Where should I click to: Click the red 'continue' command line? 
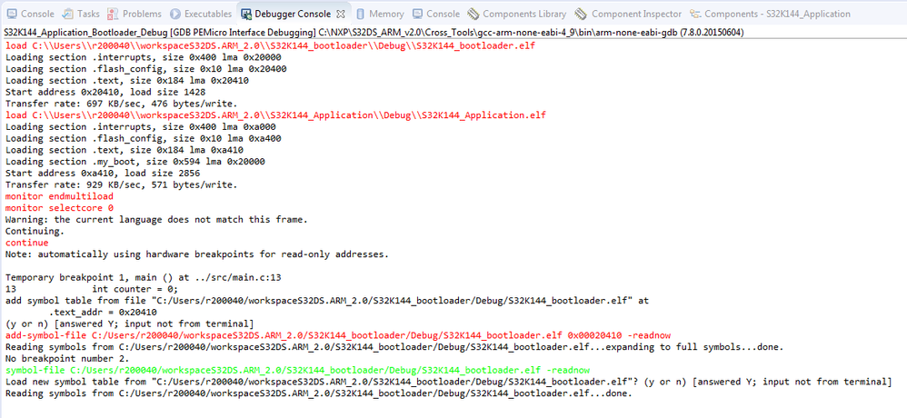point(26,243)
